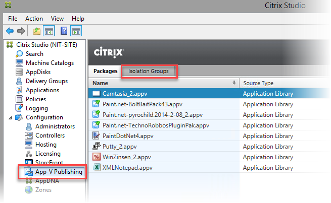Click the Putty_2.appv package icon
This screenshot has height=203, width=331.
click(x=96, y=146)
